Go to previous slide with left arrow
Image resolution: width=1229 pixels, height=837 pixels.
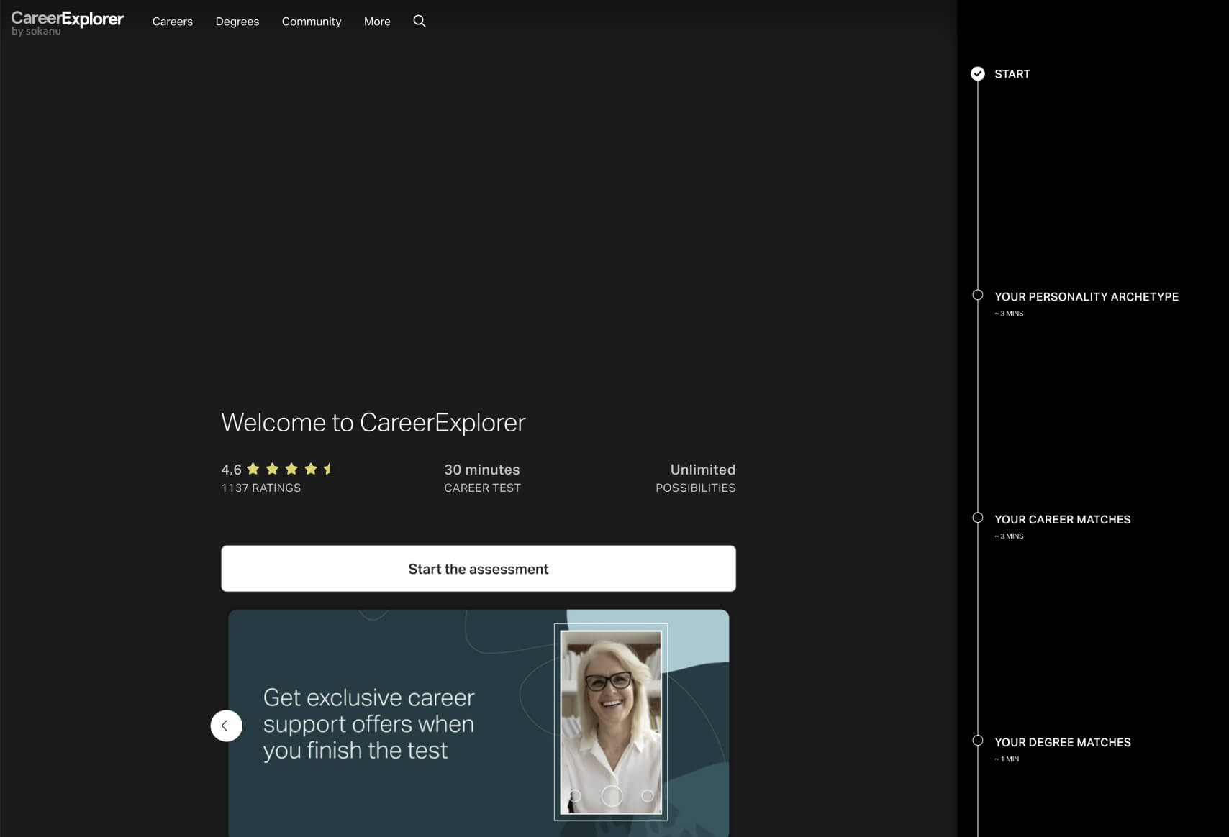(226, 726)
